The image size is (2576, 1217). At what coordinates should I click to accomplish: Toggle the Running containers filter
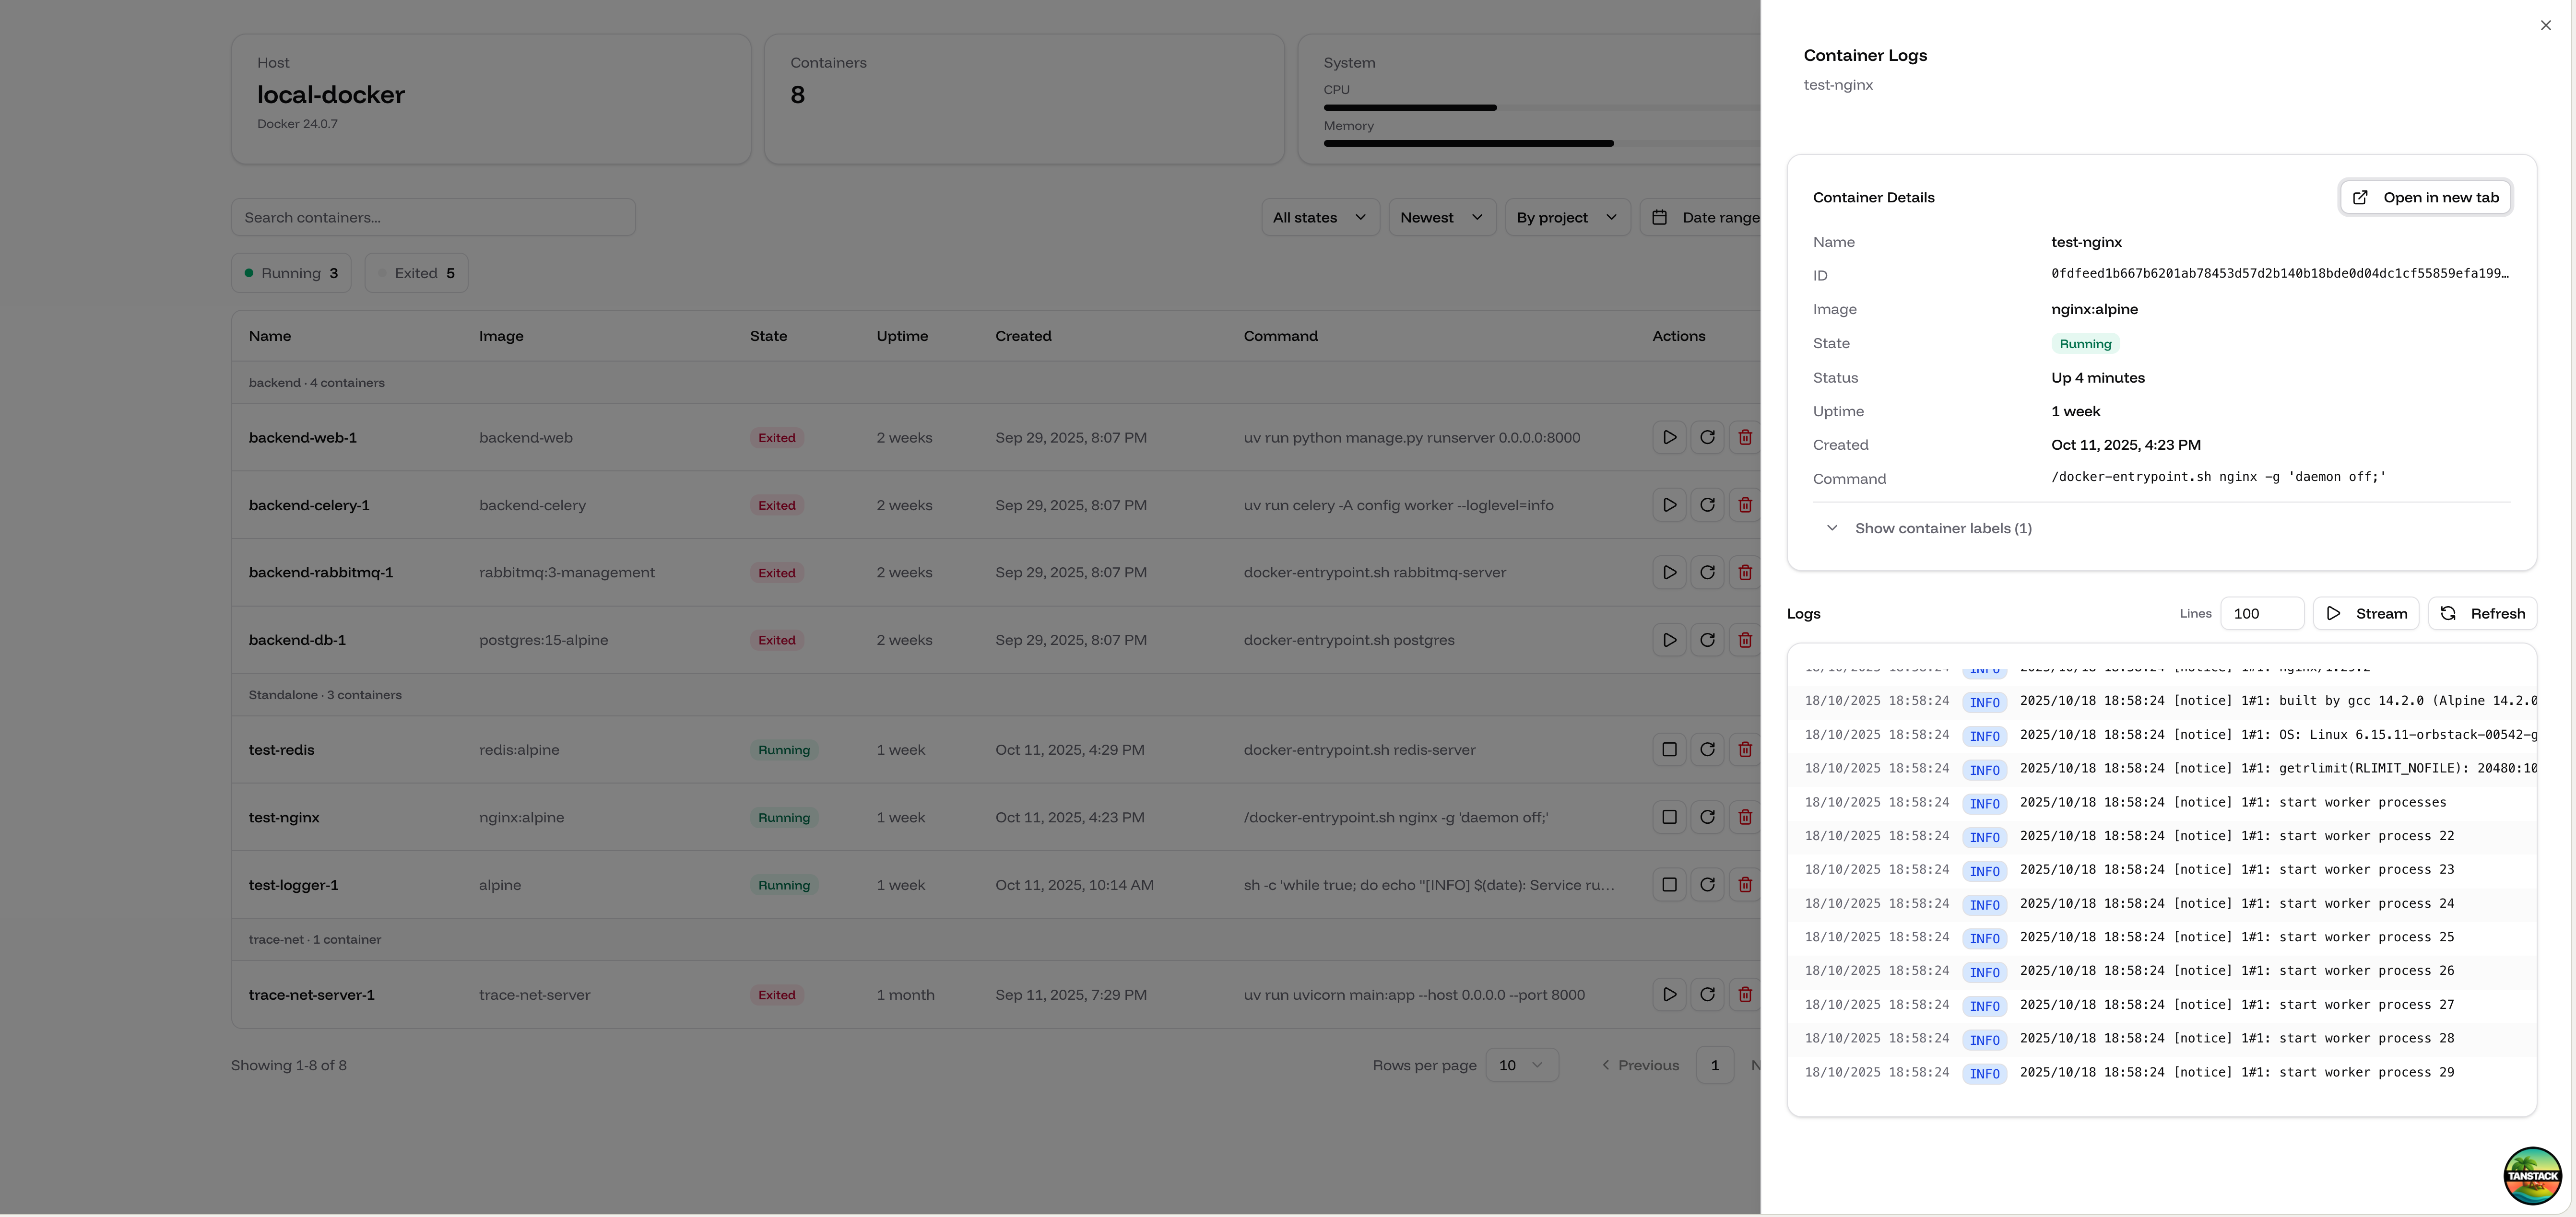[291, 272]
